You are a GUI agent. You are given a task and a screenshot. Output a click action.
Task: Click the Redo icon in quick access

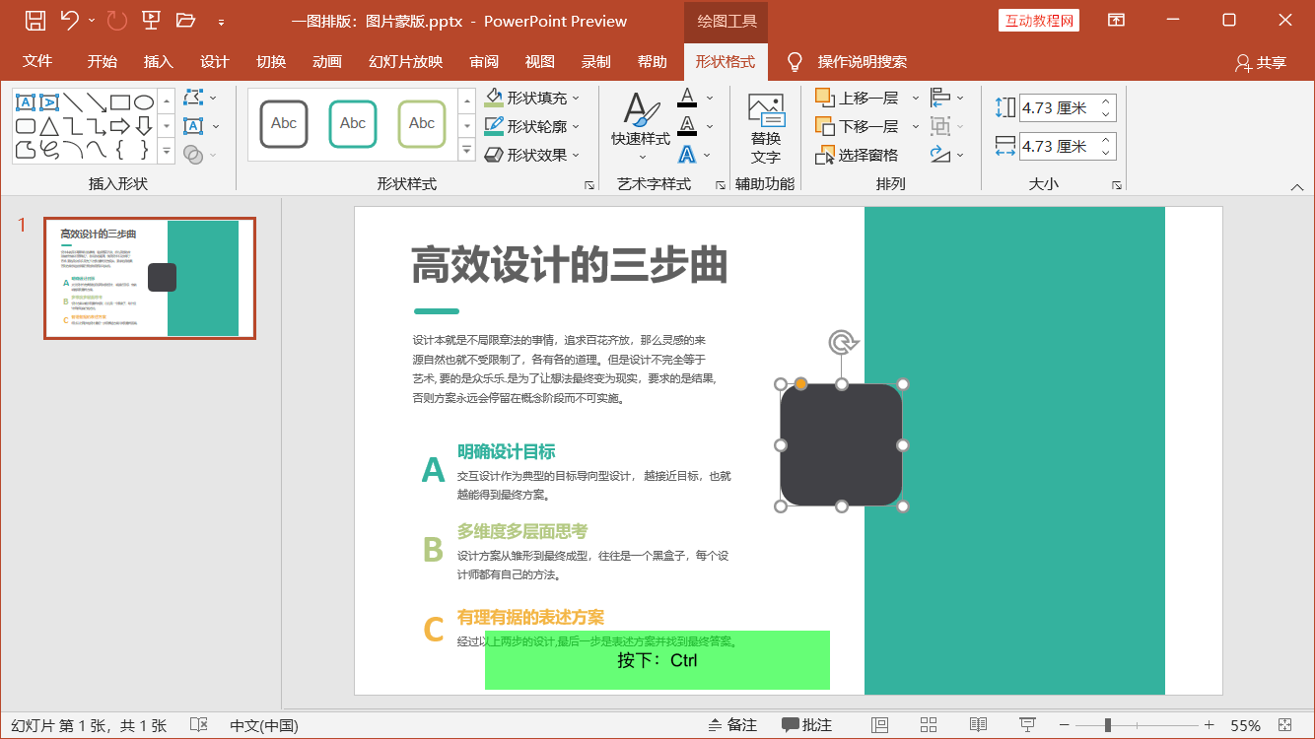pos(115,20)
